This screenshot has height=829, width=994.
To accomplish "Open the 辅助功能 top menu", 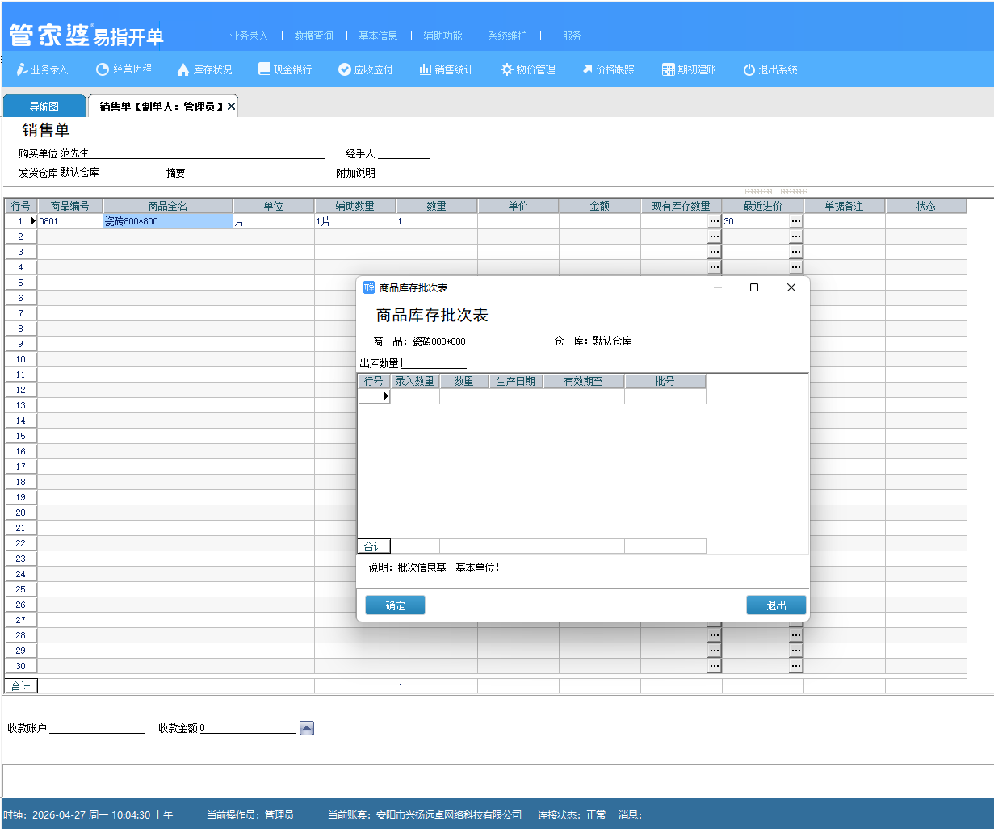I will point(442,36).
